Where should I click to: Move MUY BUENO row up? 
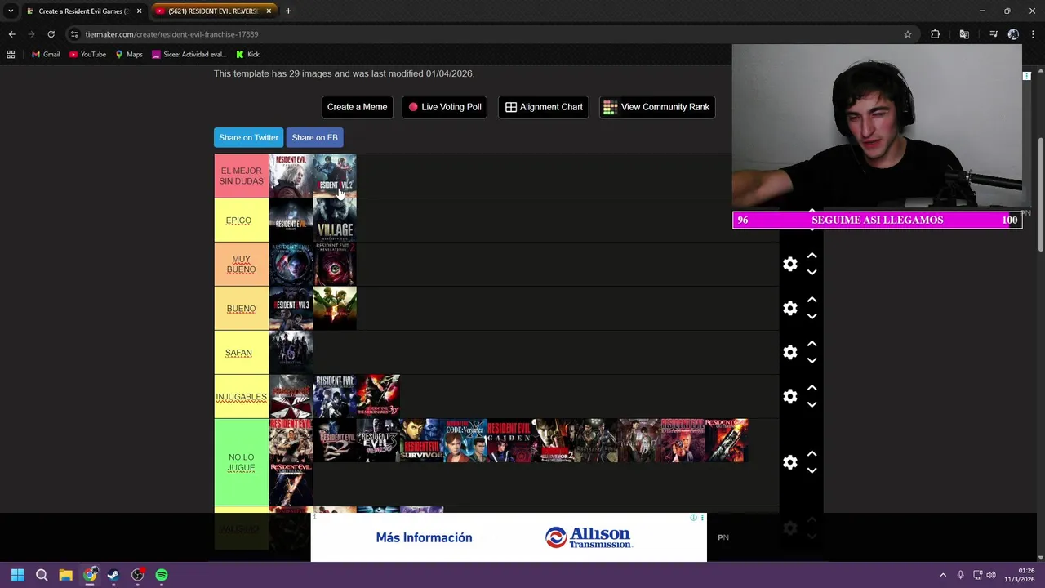812,256
